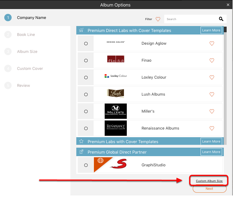Click the Finao name text

146,60
